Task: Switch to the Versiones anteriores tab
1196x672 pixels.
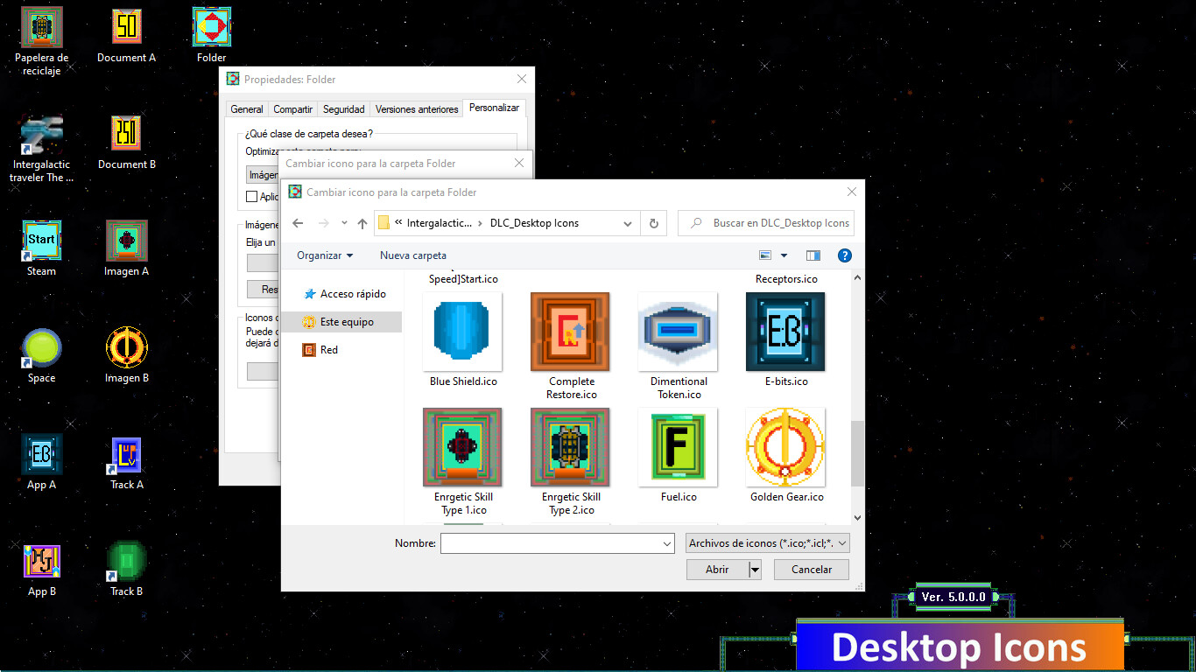Action: click(416, 108)
